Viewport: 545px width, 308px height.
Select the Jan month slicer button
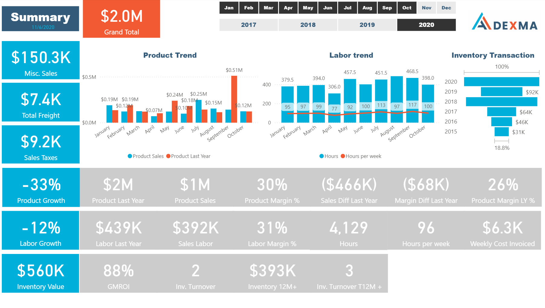point(229,8)
